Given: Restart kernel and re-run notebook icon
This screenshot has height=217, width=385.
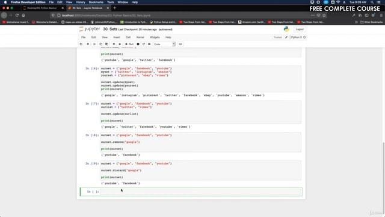Looking at the screenshot, I should [149, 44].
